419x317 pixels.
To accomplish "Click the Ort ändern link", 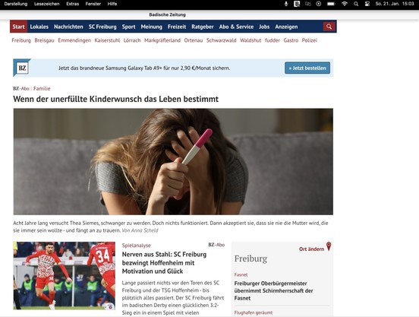I will point(311,249).
